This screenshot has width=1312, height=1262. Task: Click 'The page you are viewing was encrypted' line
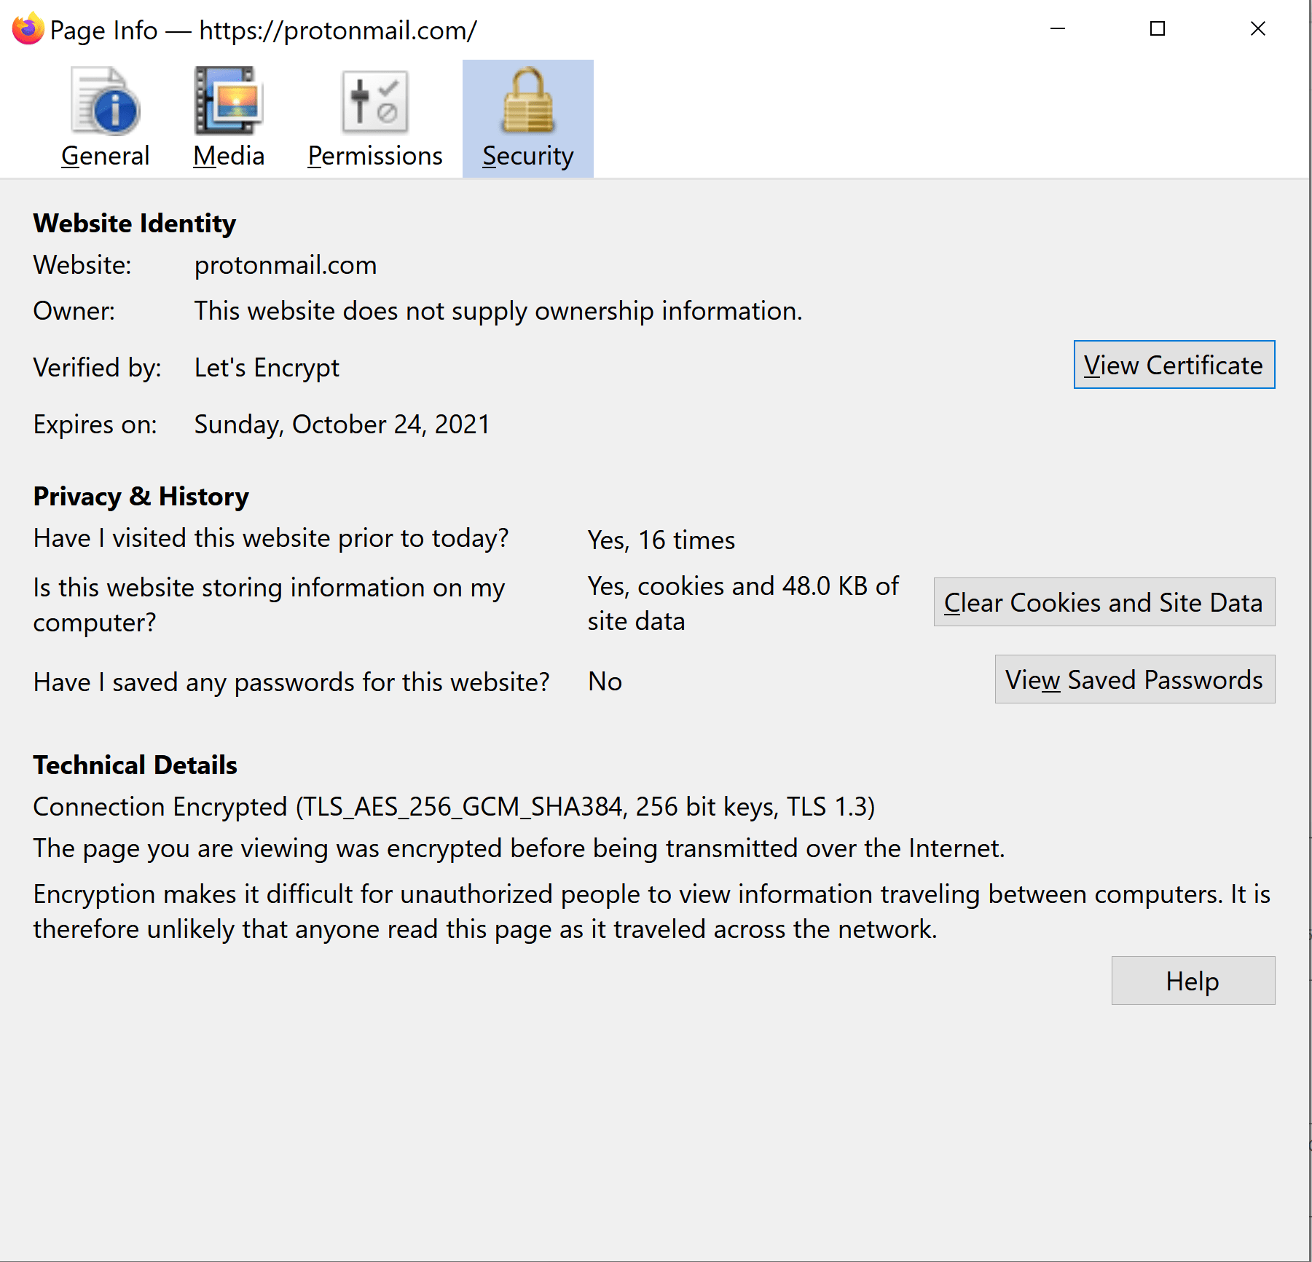519,848
